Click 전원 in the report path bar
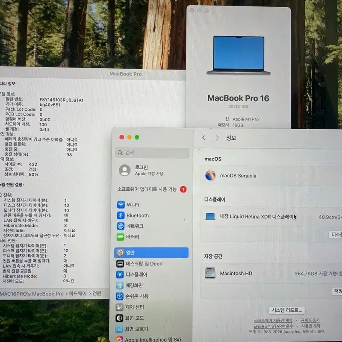 (97, 293)
